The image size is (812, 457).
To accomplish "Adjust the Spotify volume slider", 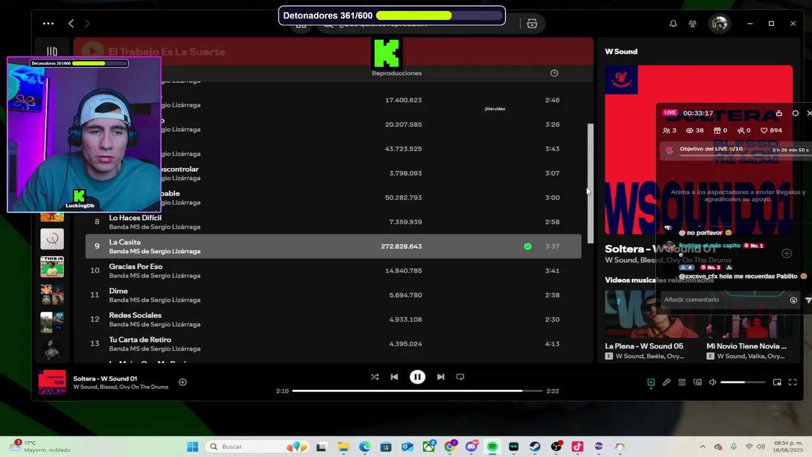I will [x=742, y=382].
